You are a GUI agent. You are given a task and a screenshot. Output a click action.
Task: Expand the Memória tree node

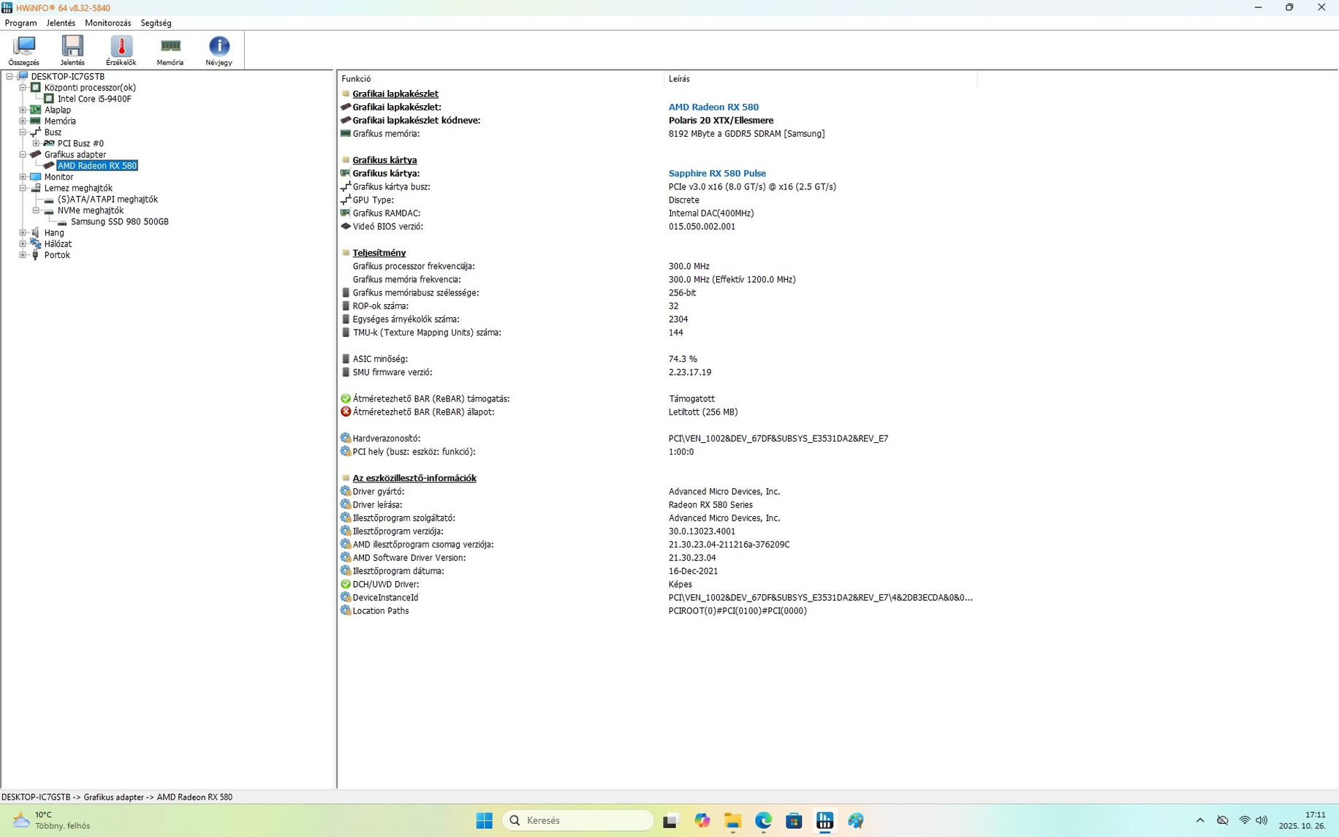tap(23, 121)
